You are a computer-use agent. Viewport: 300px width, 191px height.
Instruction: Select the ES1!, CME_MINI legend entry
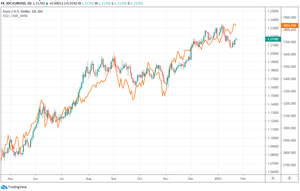pos(15,16)
